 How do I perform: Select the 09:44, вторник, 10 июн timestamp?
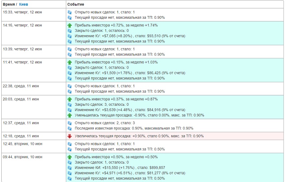pos(22,157)
